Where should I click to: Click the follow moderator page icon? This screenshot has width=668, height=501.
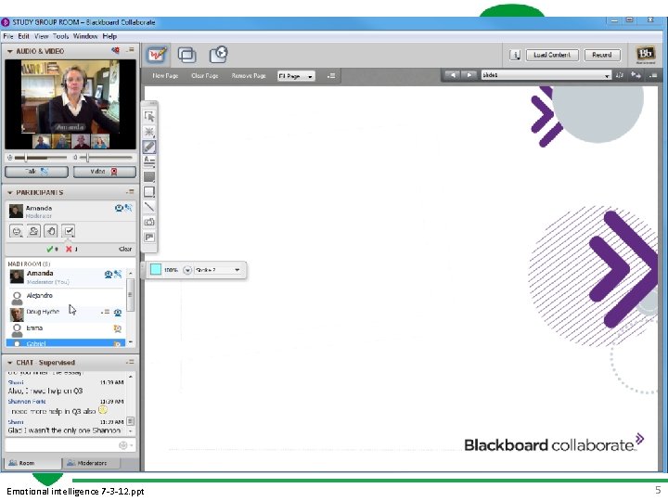tap(636, 75)
